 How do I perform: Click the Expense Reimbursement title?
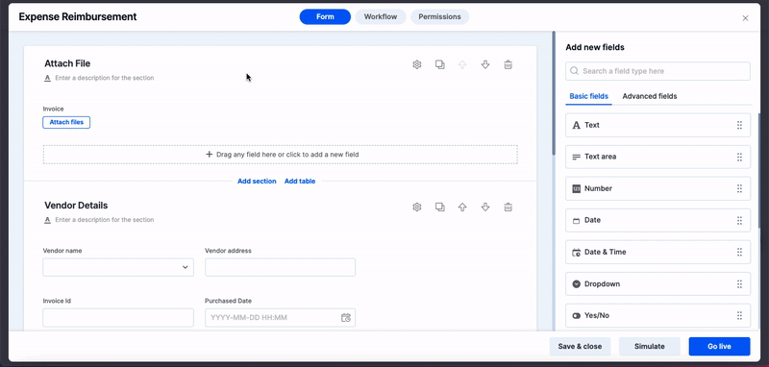pyautogui.click(x=78, y=16)
